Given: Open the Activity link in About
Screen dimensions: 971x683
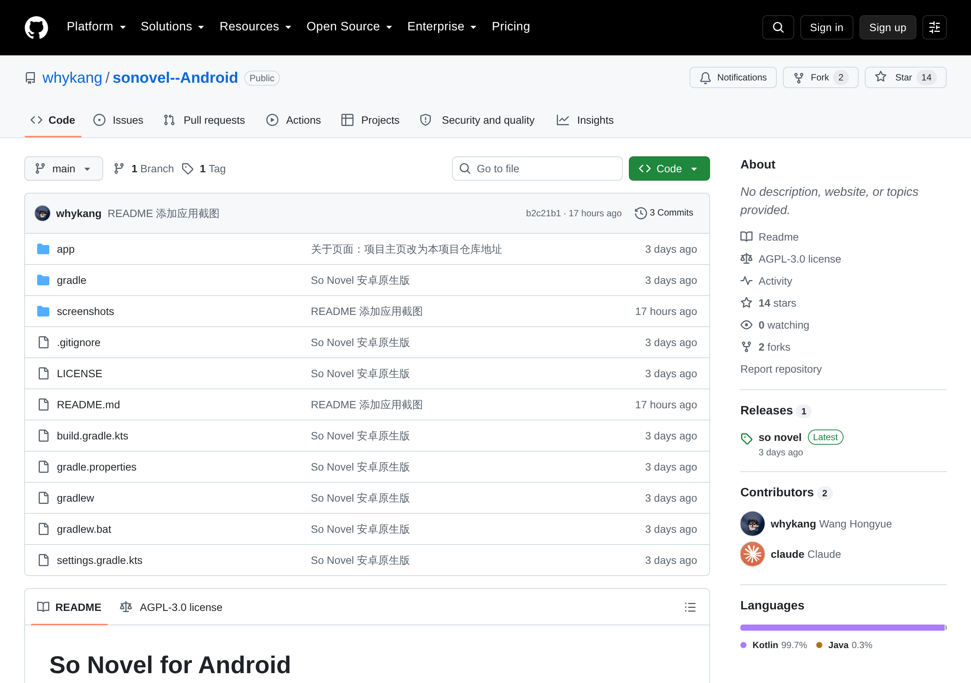Looking at the screenshot, I should point(766,281).
